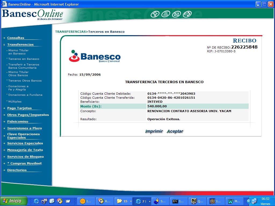Open the grouped Internet Explorer taskbar button

tap(142, 201)
